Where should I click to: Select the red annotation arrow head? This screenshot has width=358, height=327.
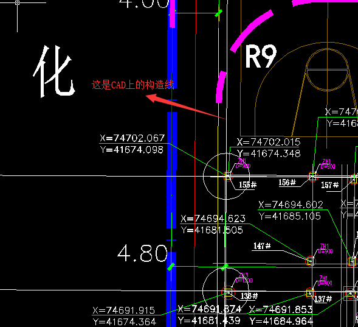click(x=152, y=98)
